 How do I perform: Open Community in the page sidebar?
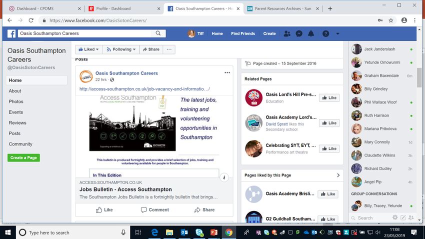point(20,144)
